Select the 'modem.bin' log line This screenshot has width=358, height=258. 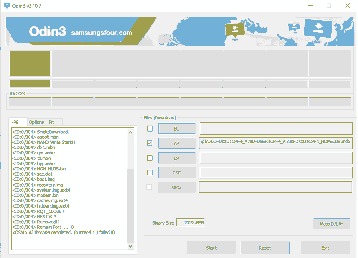pos(35,195)
